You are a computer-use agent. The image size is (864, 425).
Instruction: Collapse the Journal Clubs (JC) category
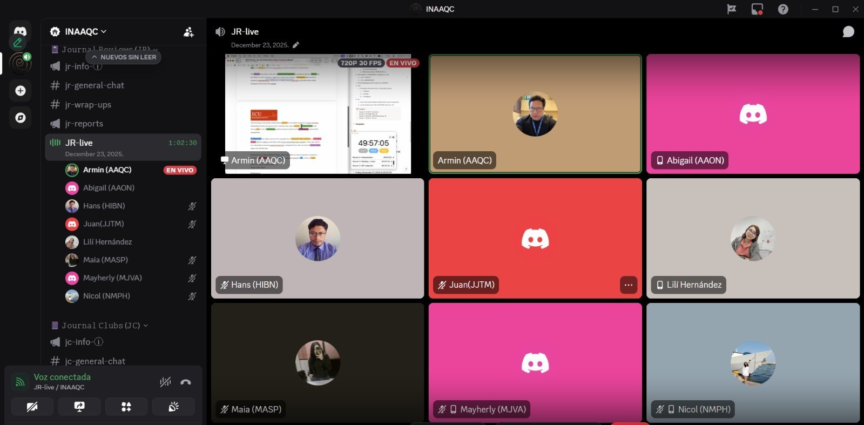[x=100, y=326]
